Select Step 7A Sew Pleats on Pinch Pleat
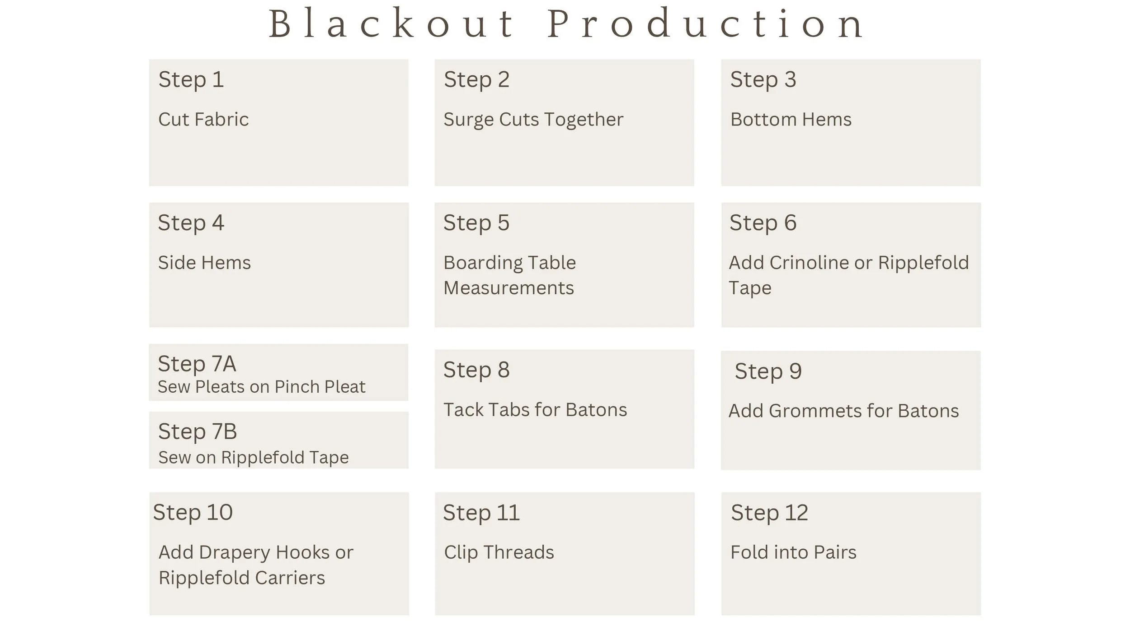Screen dimensions: 1130x635 [x=278, y=372]
